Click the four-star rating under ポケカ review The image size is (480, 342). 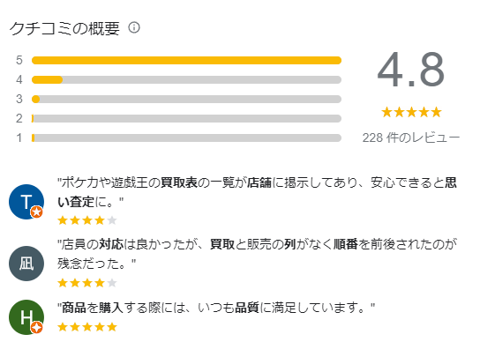coord(87,220)
